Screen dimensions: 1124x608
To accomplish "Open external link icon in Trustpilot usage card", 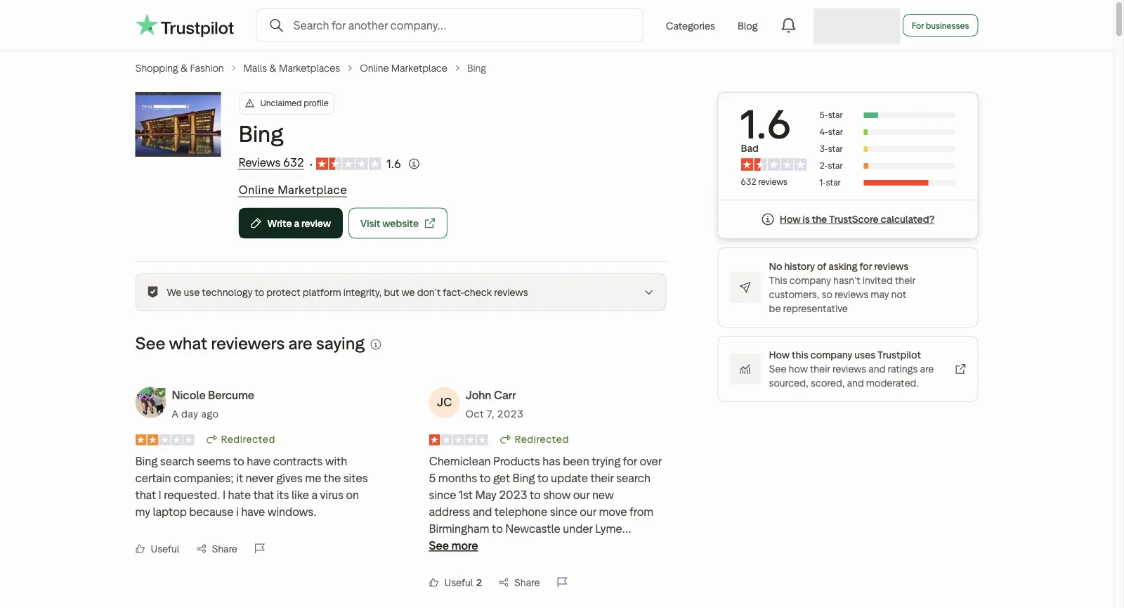I will (960, 369).
